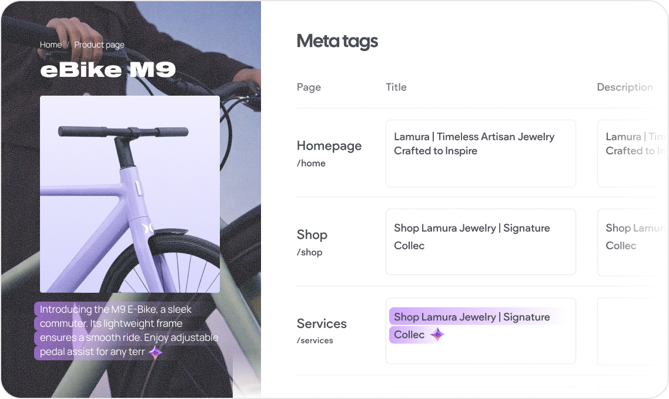
Task: Open the Product page breadcrumb
Action: click(99, 45)
